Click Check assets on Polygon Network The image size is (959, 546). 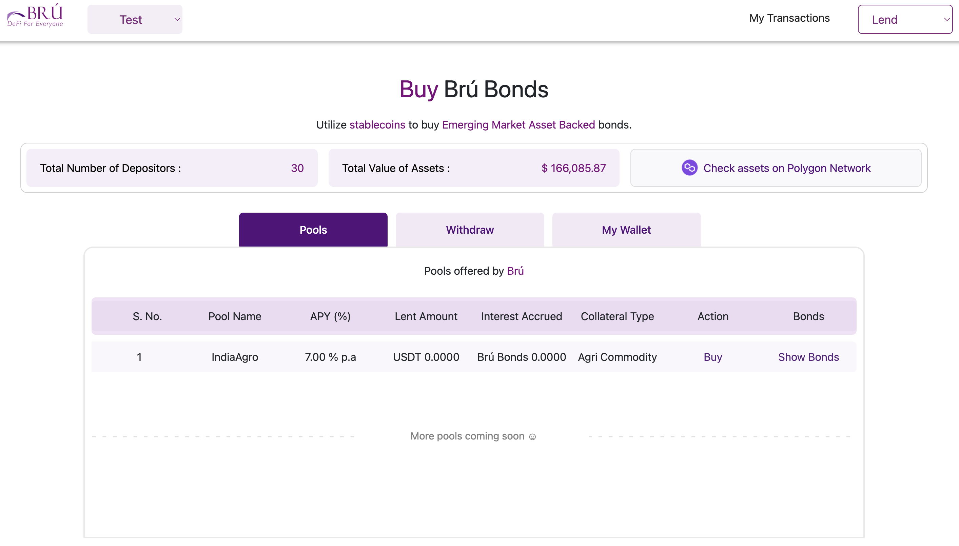786,168
